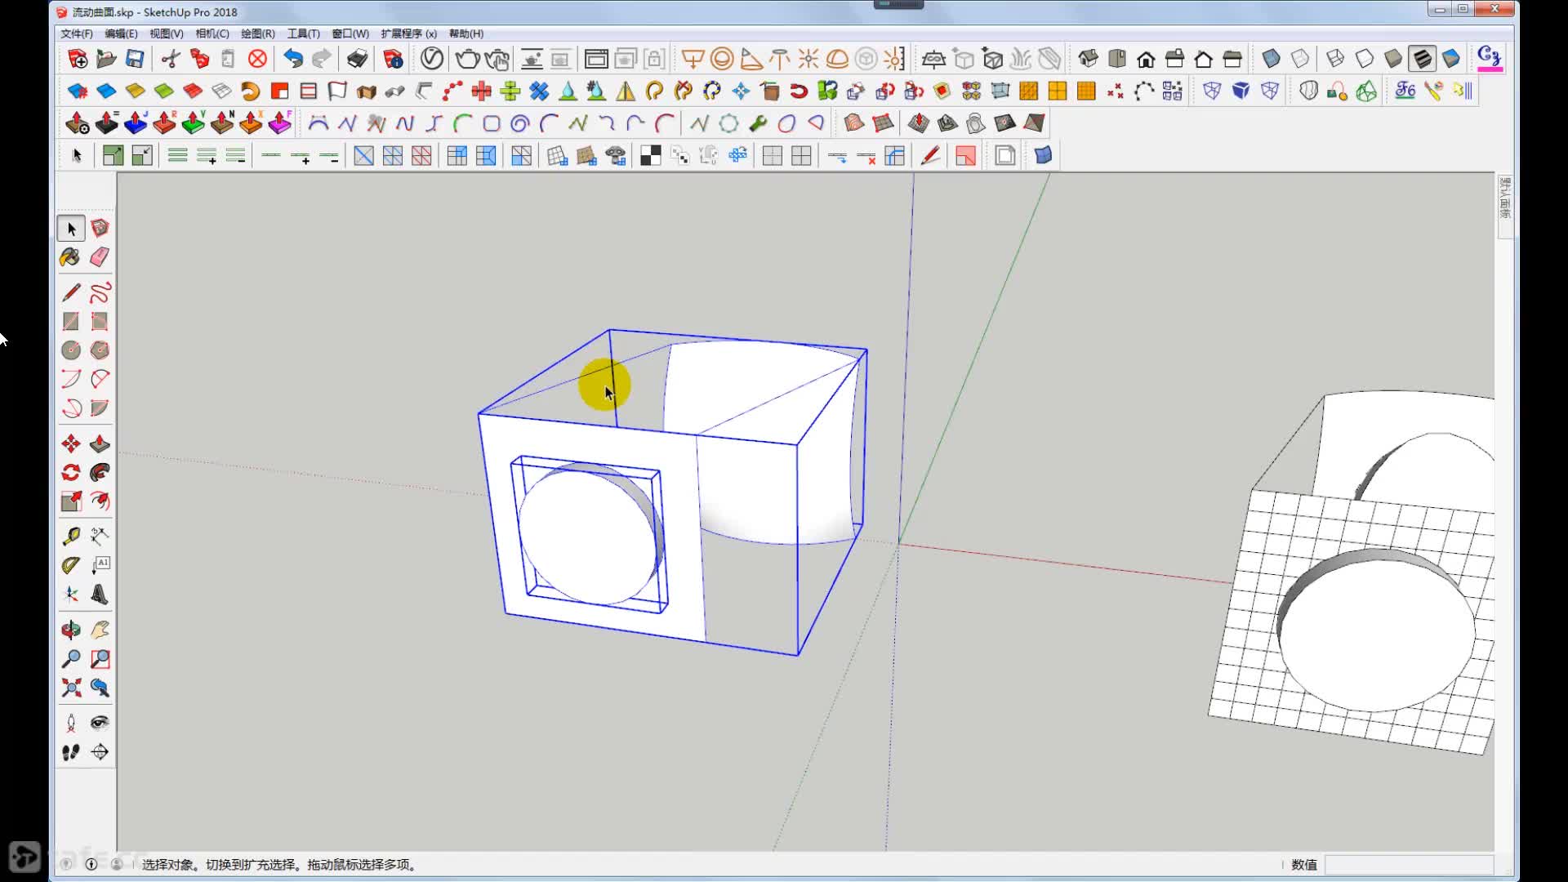Select the Freehand squiggle tool
Image resolution: width=1568 pixels, height=882 pixels.
pyautogui.click(x=100, y=292)
